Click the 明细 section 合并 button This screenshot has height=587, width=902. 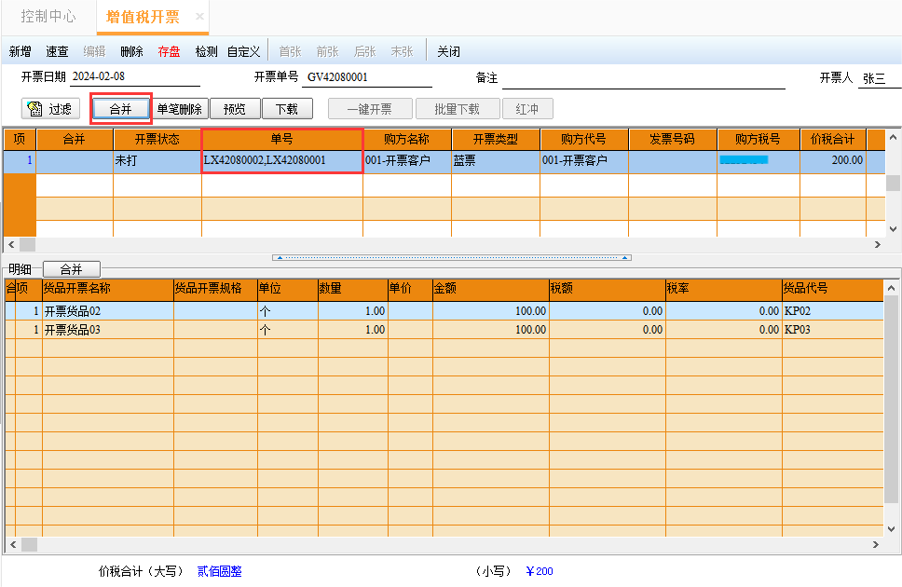pyautogui.click(x=72, y=268)
